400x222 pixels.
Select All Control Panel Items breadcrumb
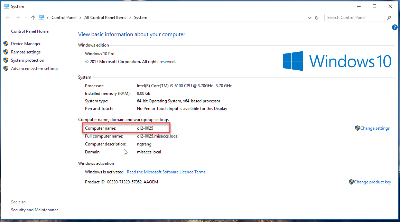pyautogui.click(x=105, y=18)
